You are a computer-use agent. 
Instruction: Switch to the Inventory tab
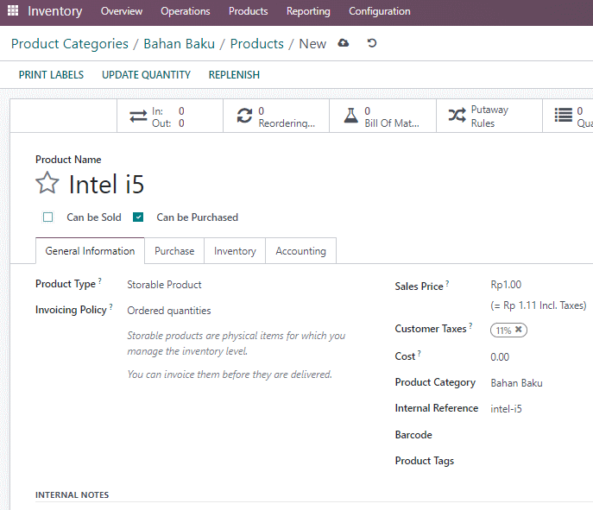click(x=235, y=251)
